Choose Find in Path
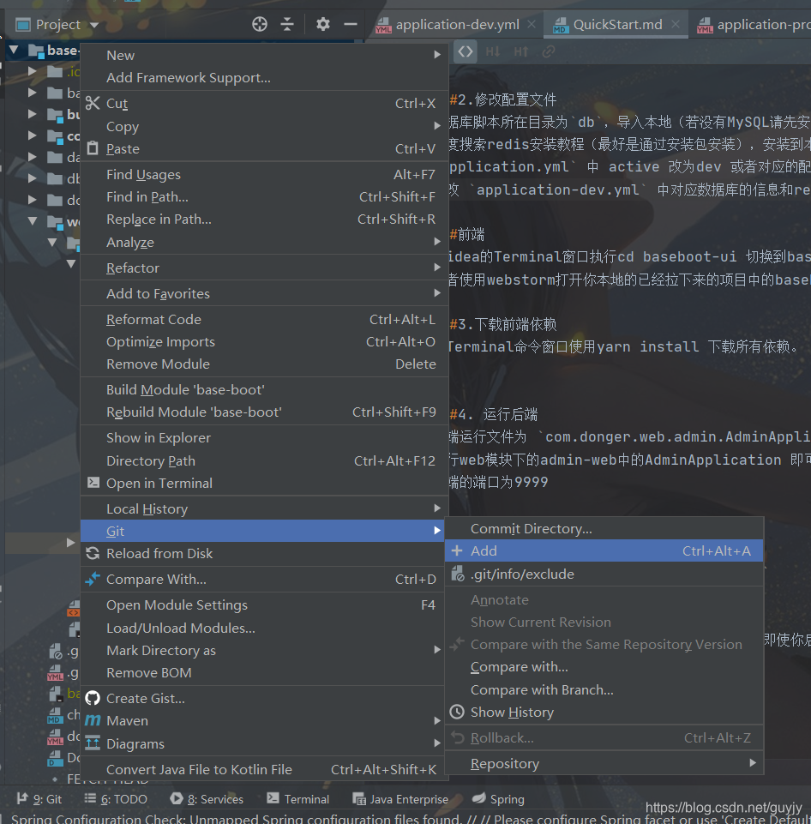The image size is (811, 824). [x=264, y=197]
